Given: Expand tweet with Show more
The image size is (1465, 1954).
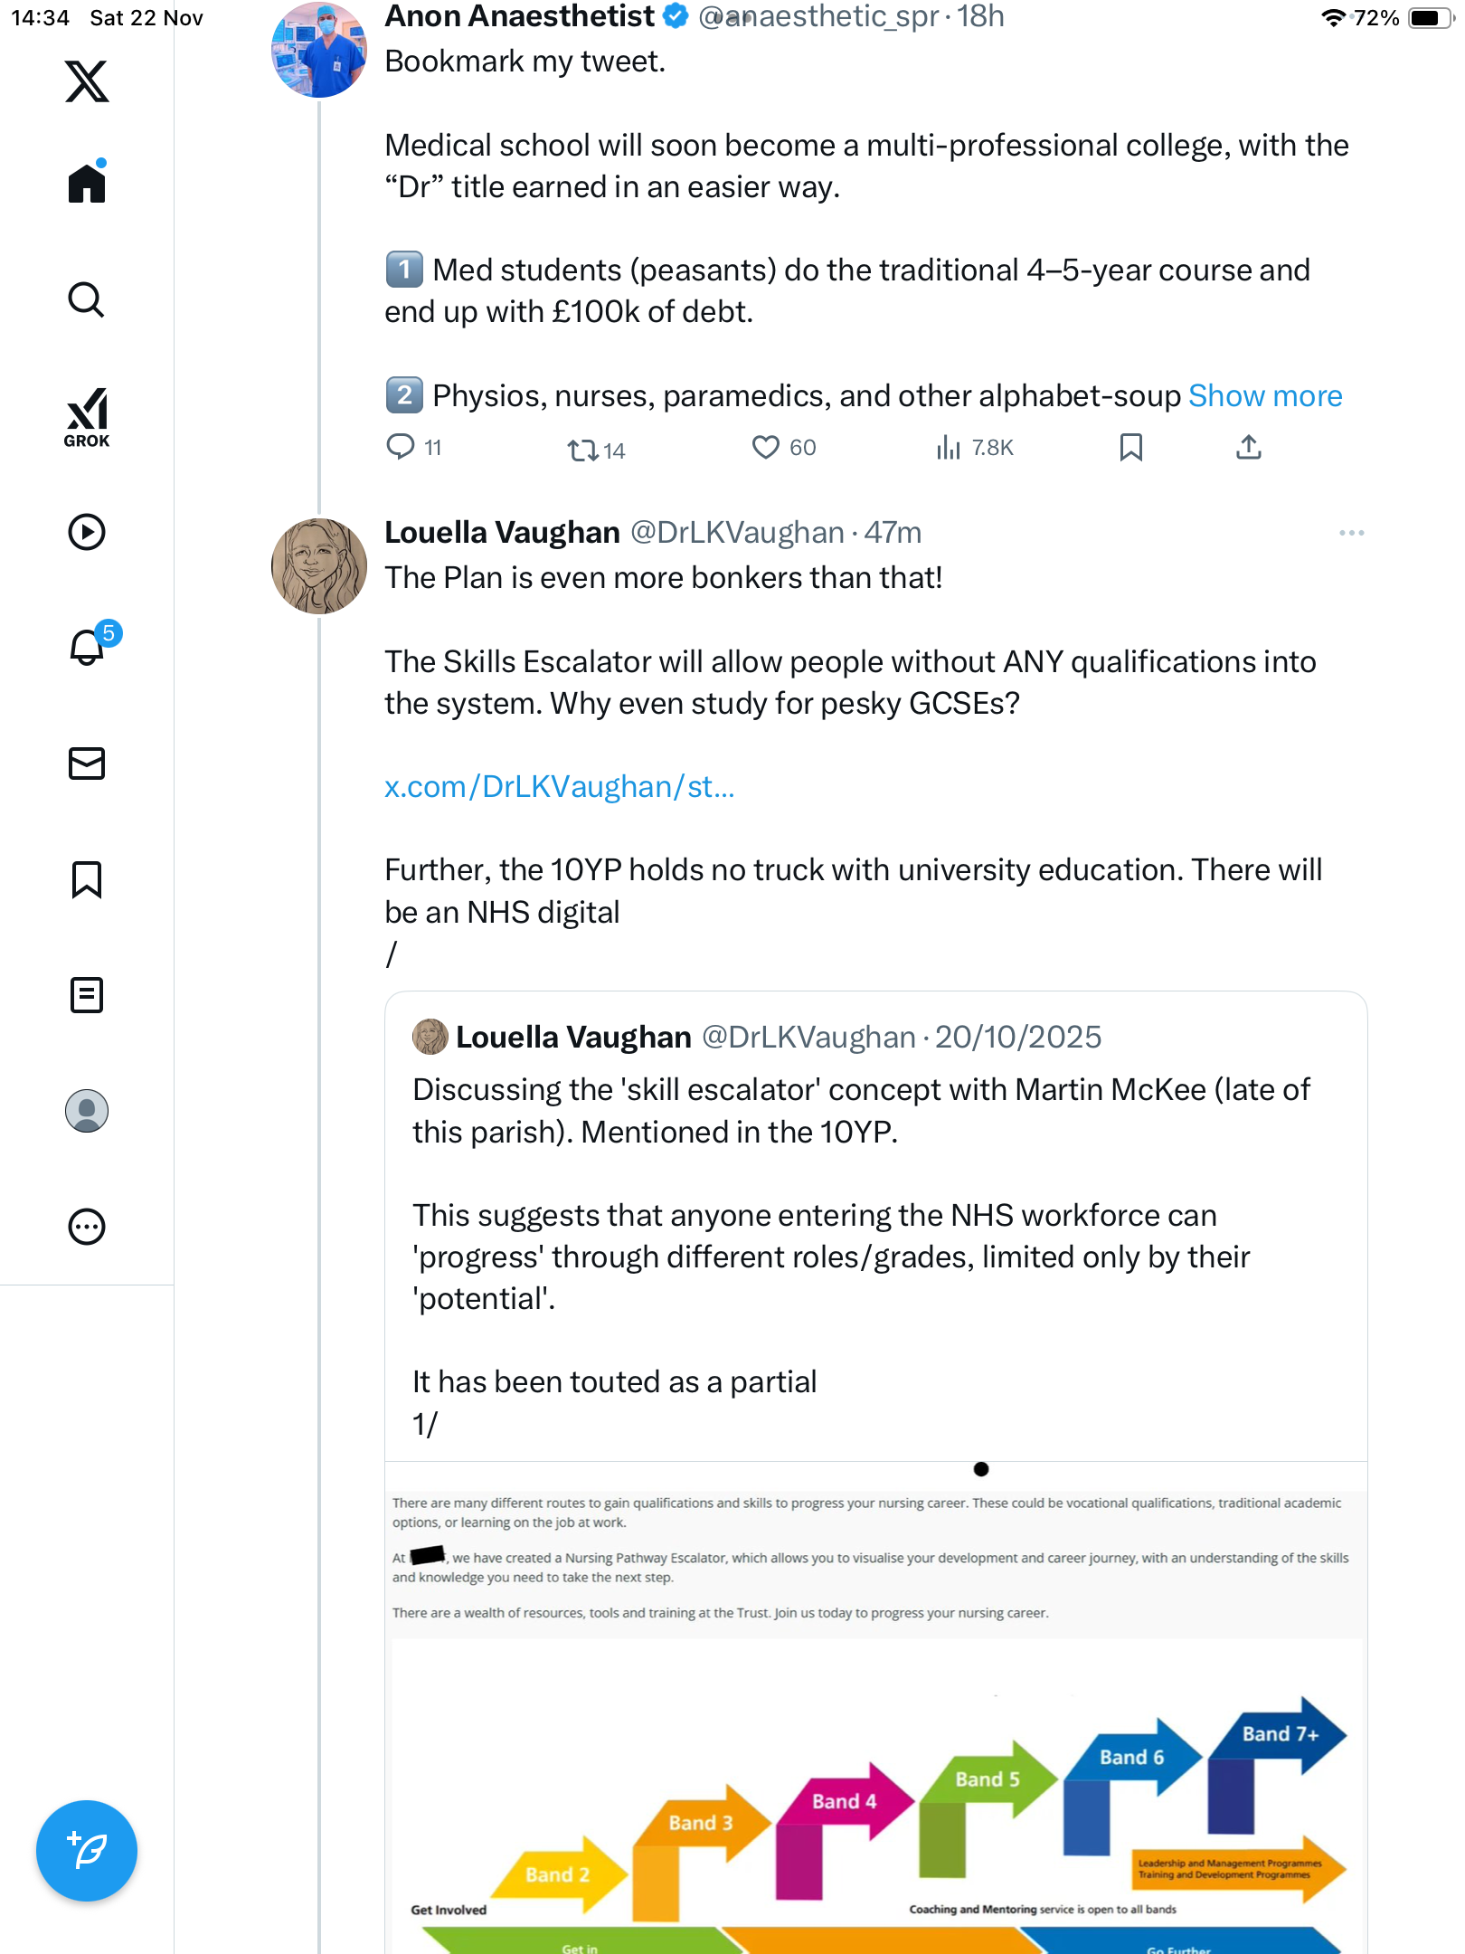Looking at the screenshot, I should 1264,396.
